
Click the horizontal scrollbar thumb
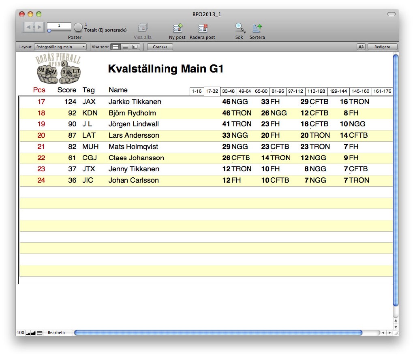[218, 332]
